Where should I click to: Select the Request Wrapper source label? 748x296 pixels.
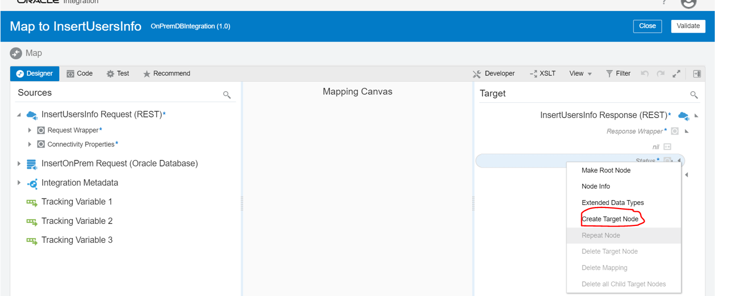tap(73, 130)
